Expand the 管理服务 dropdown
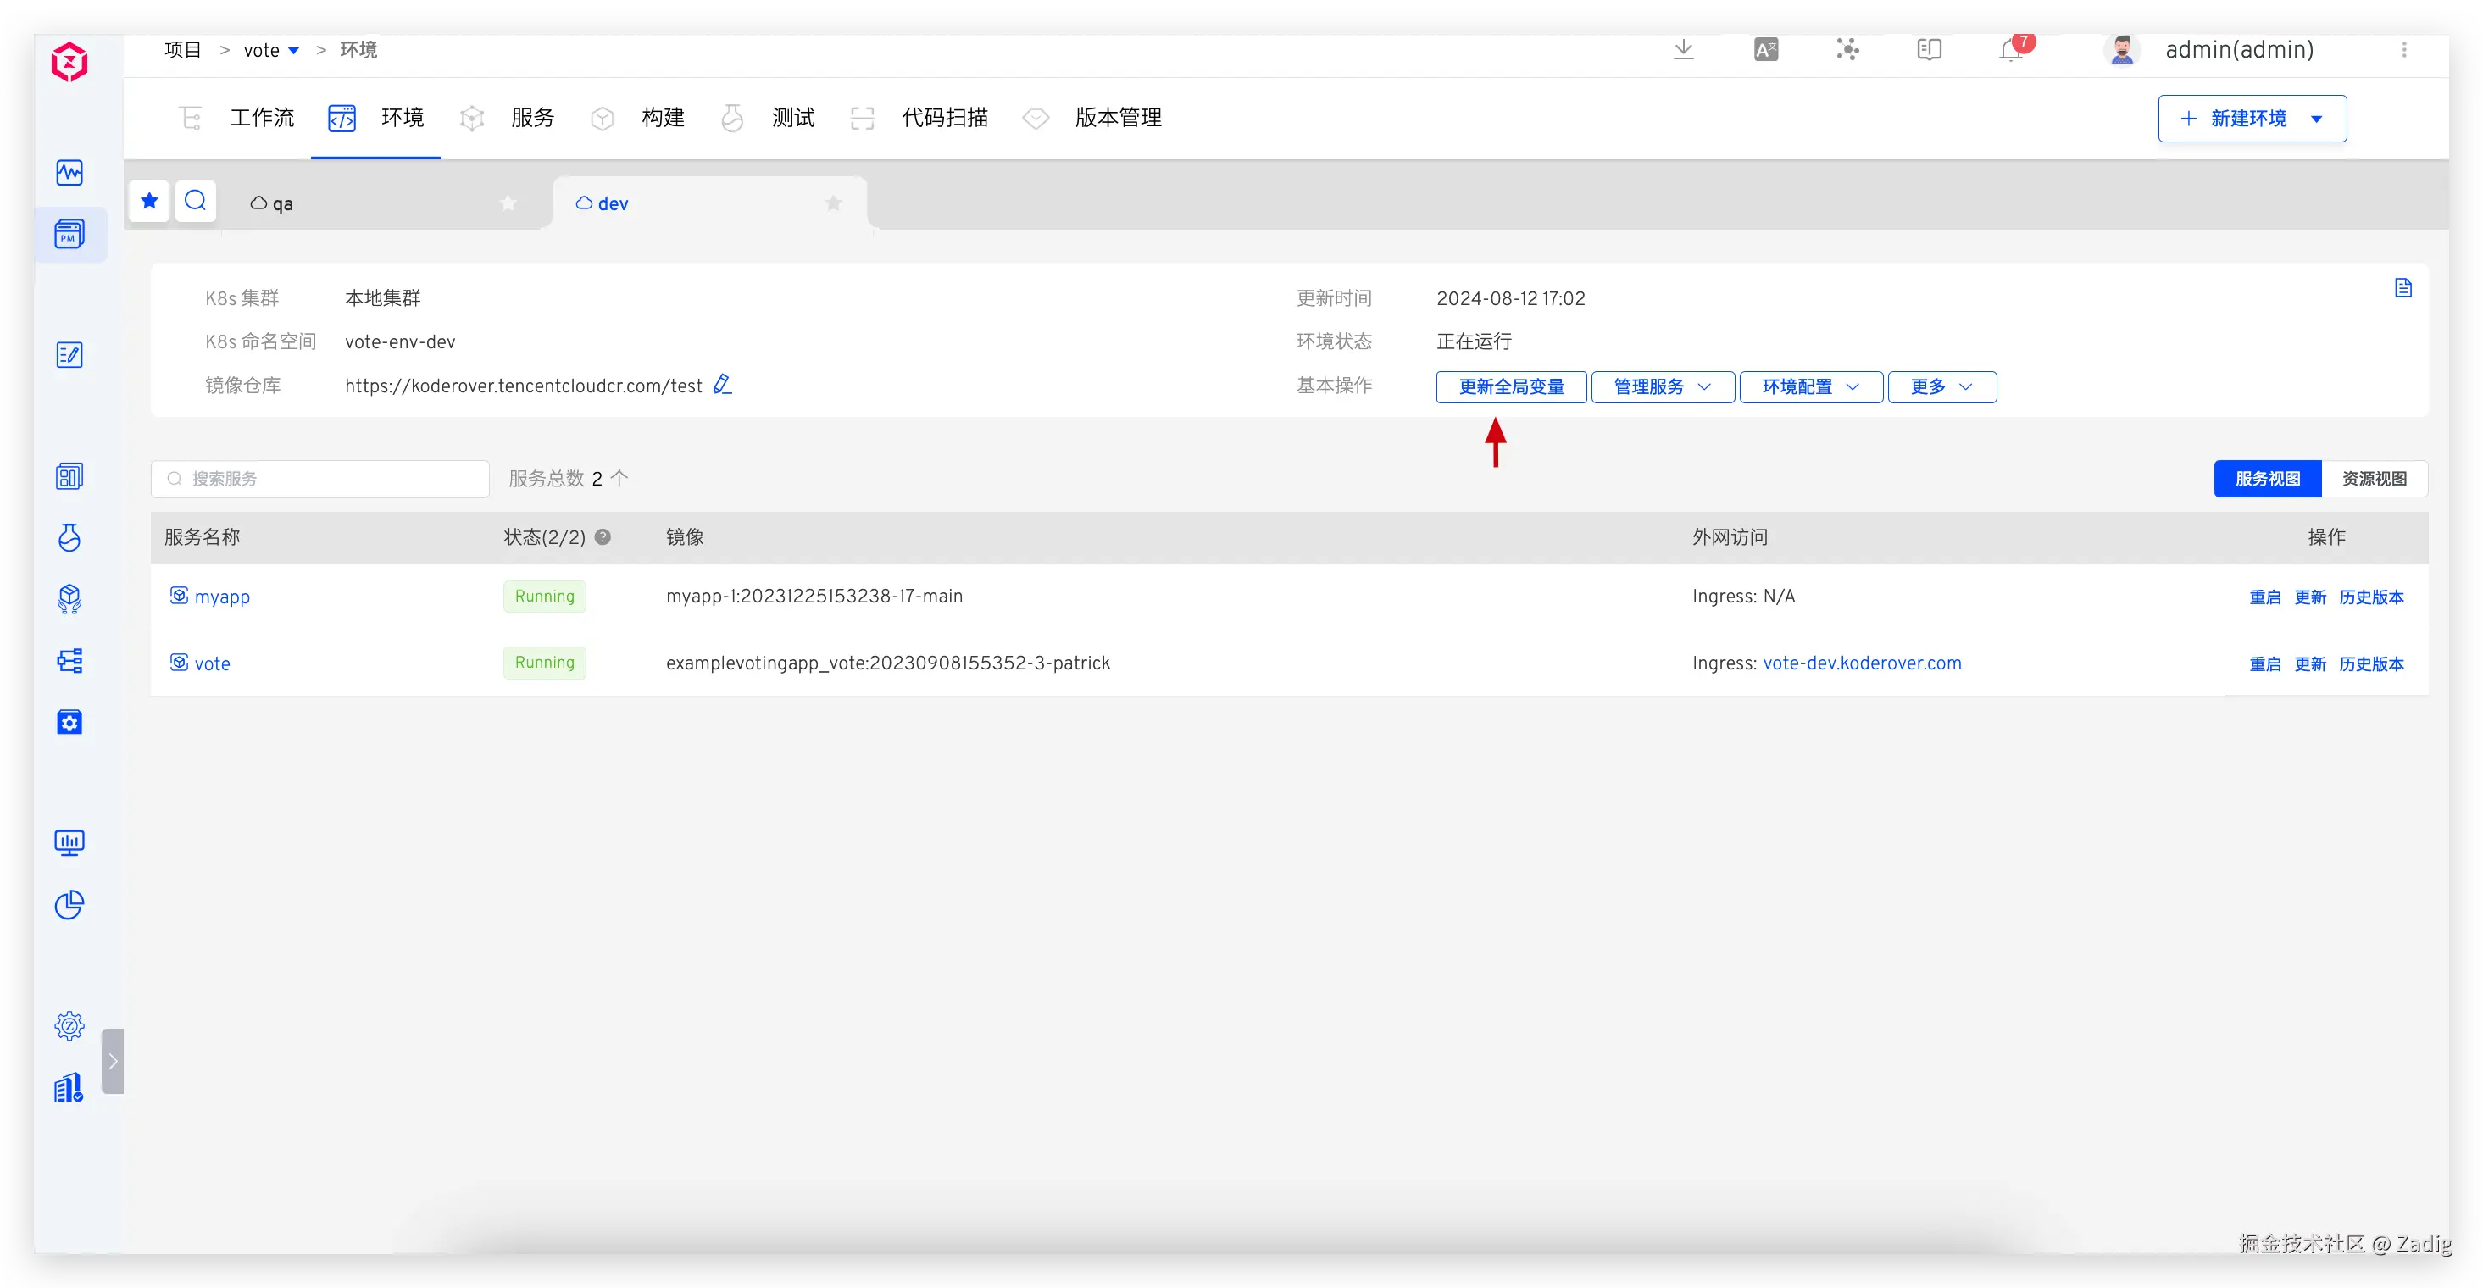 point(1662,386)
